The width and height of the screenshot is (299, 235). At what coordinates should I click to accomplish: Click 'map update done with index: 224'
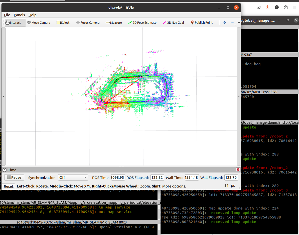click(x=244, y=208)
